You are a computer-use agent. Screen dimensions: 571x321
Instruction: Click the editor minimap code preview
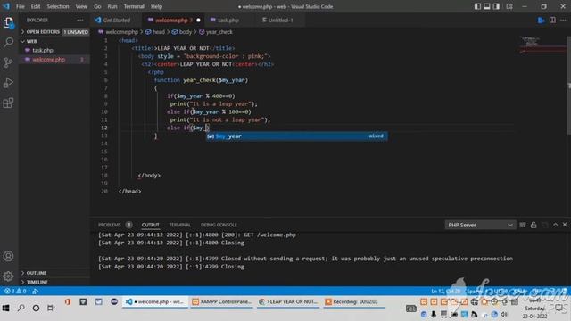(x=542, y=45)
